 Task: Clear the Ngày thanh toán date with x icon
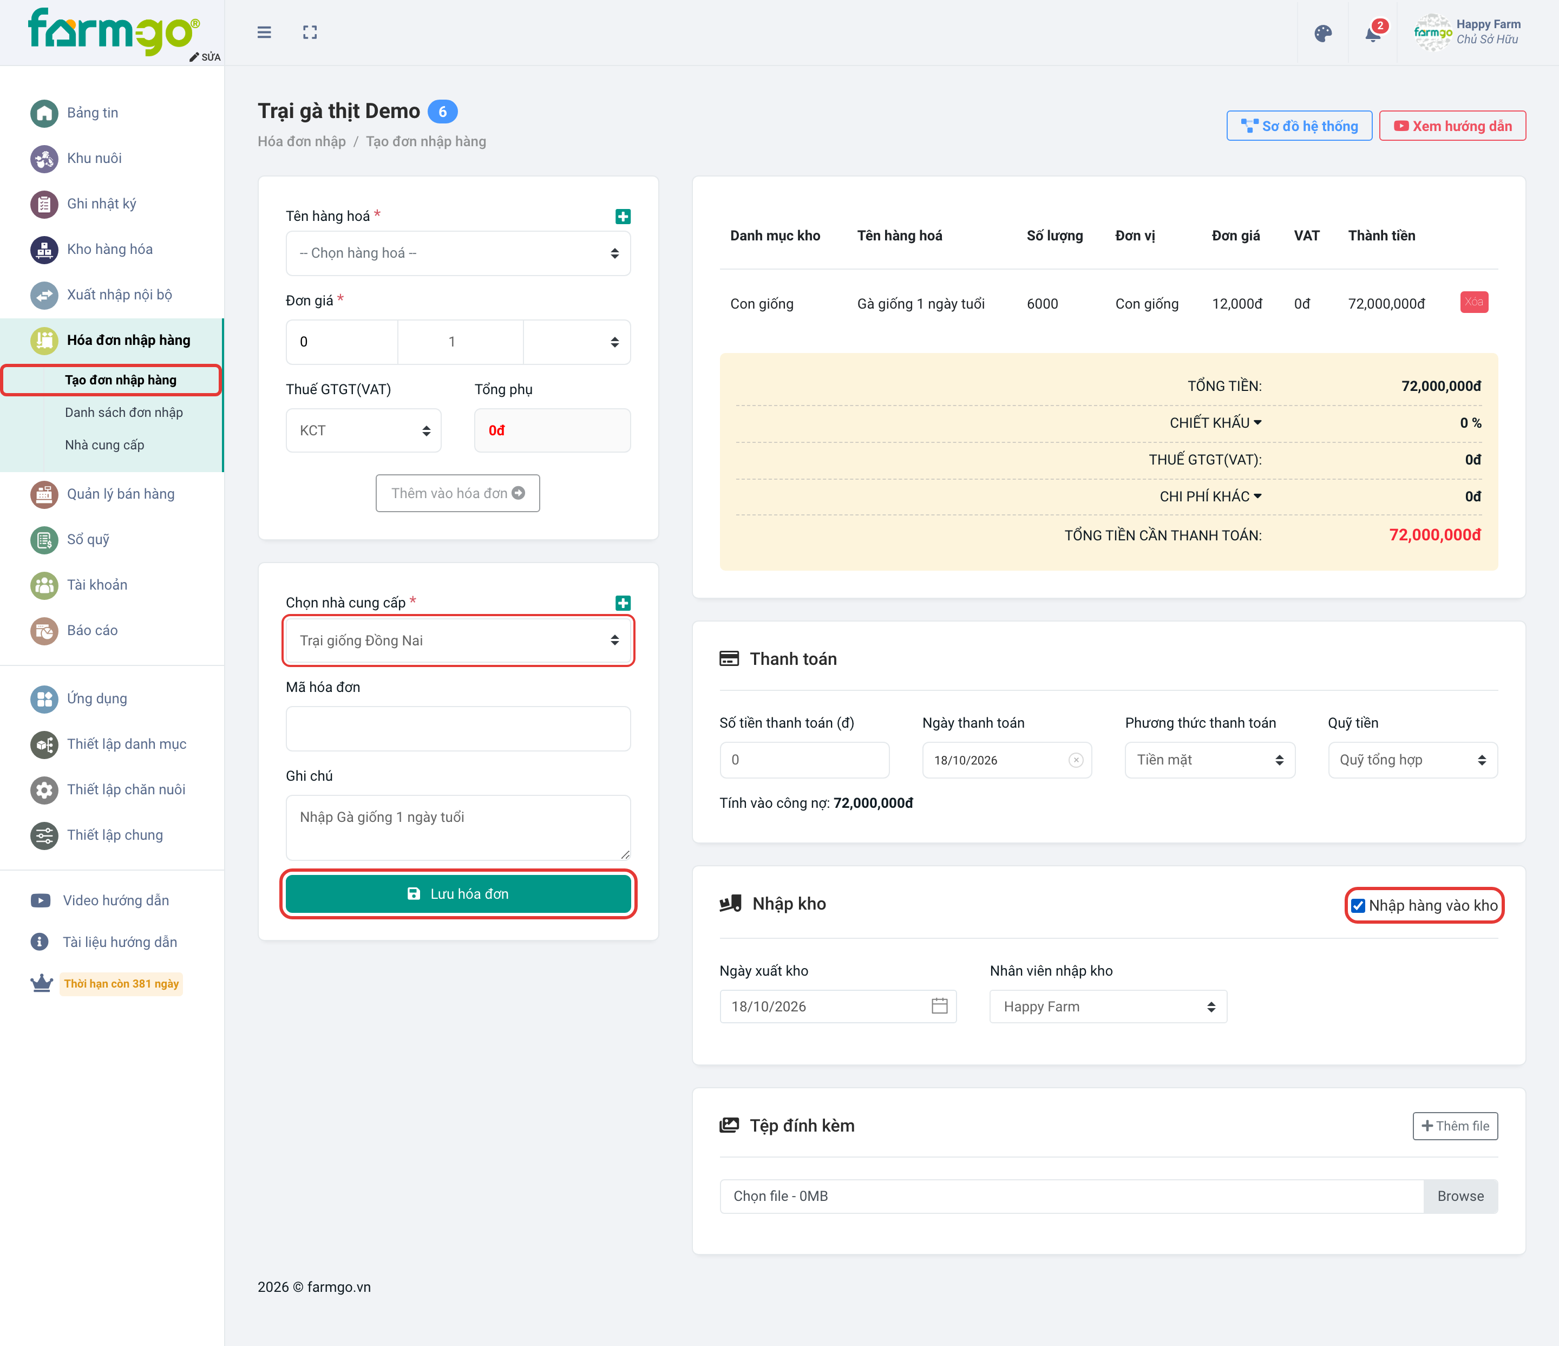click(x=1076, y=760)
